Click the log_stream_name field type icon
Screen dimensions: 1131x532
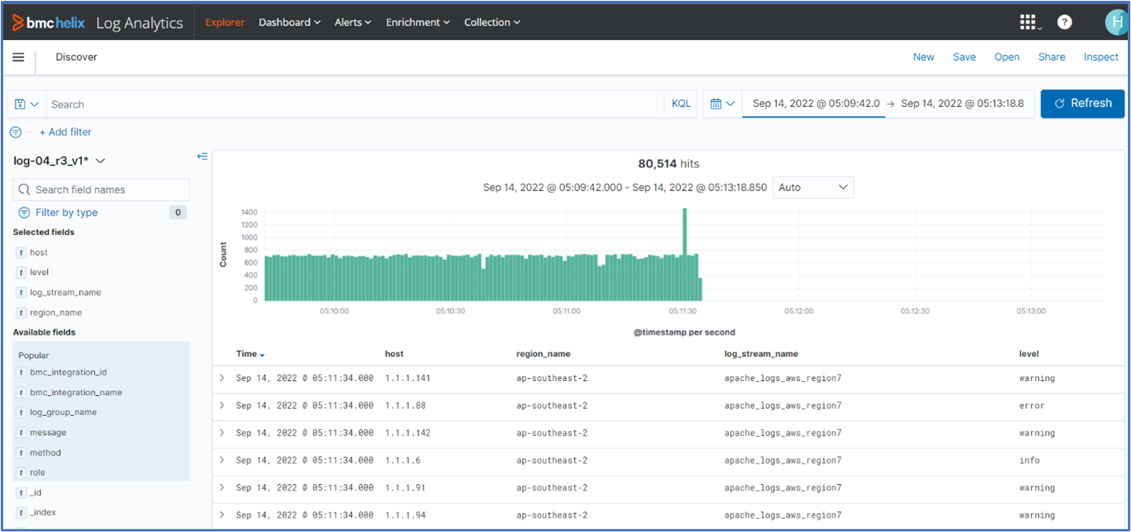coord(21,292)
